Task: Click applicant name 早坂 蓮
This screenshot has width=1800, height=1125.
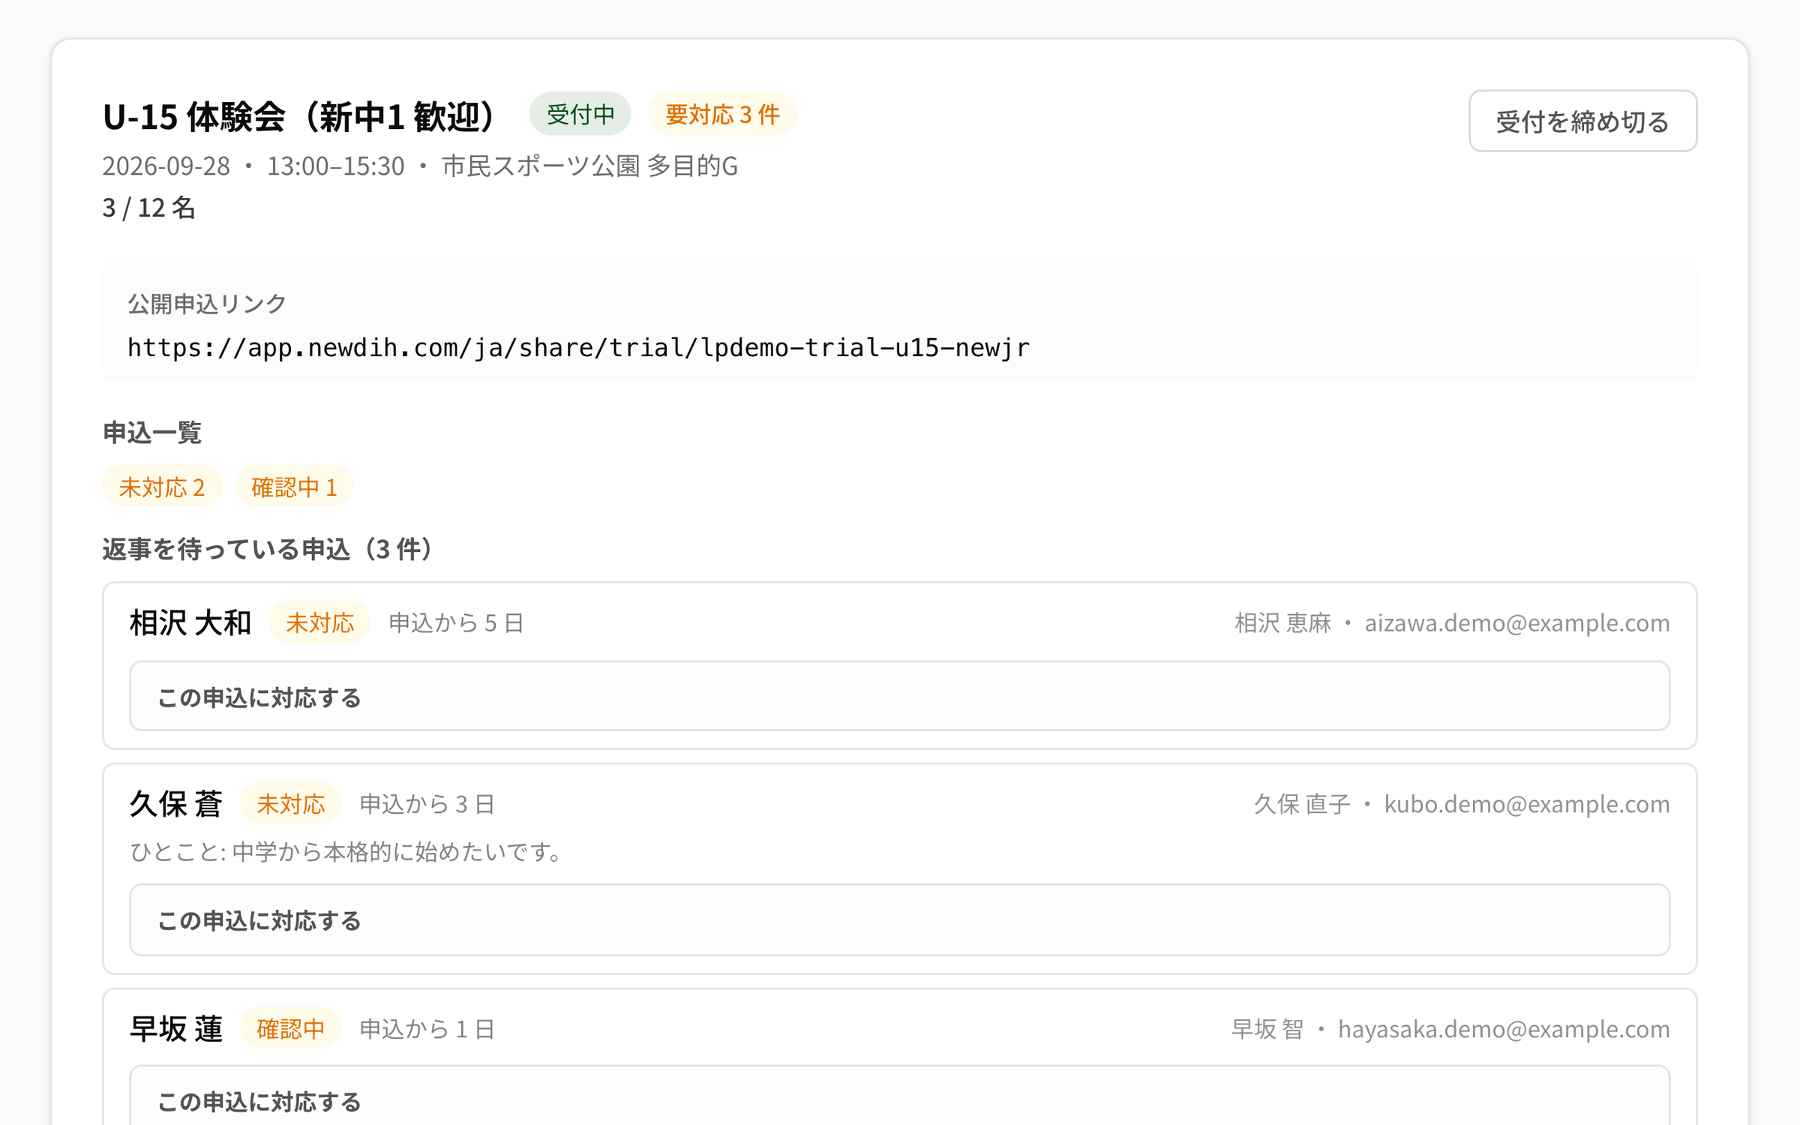Action: point(176,1029)
